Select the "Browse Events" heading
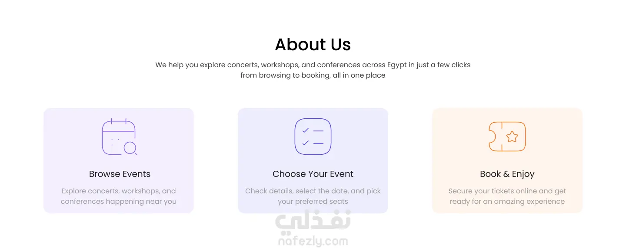This screenshot has height=248, width=626. point(120,174)
